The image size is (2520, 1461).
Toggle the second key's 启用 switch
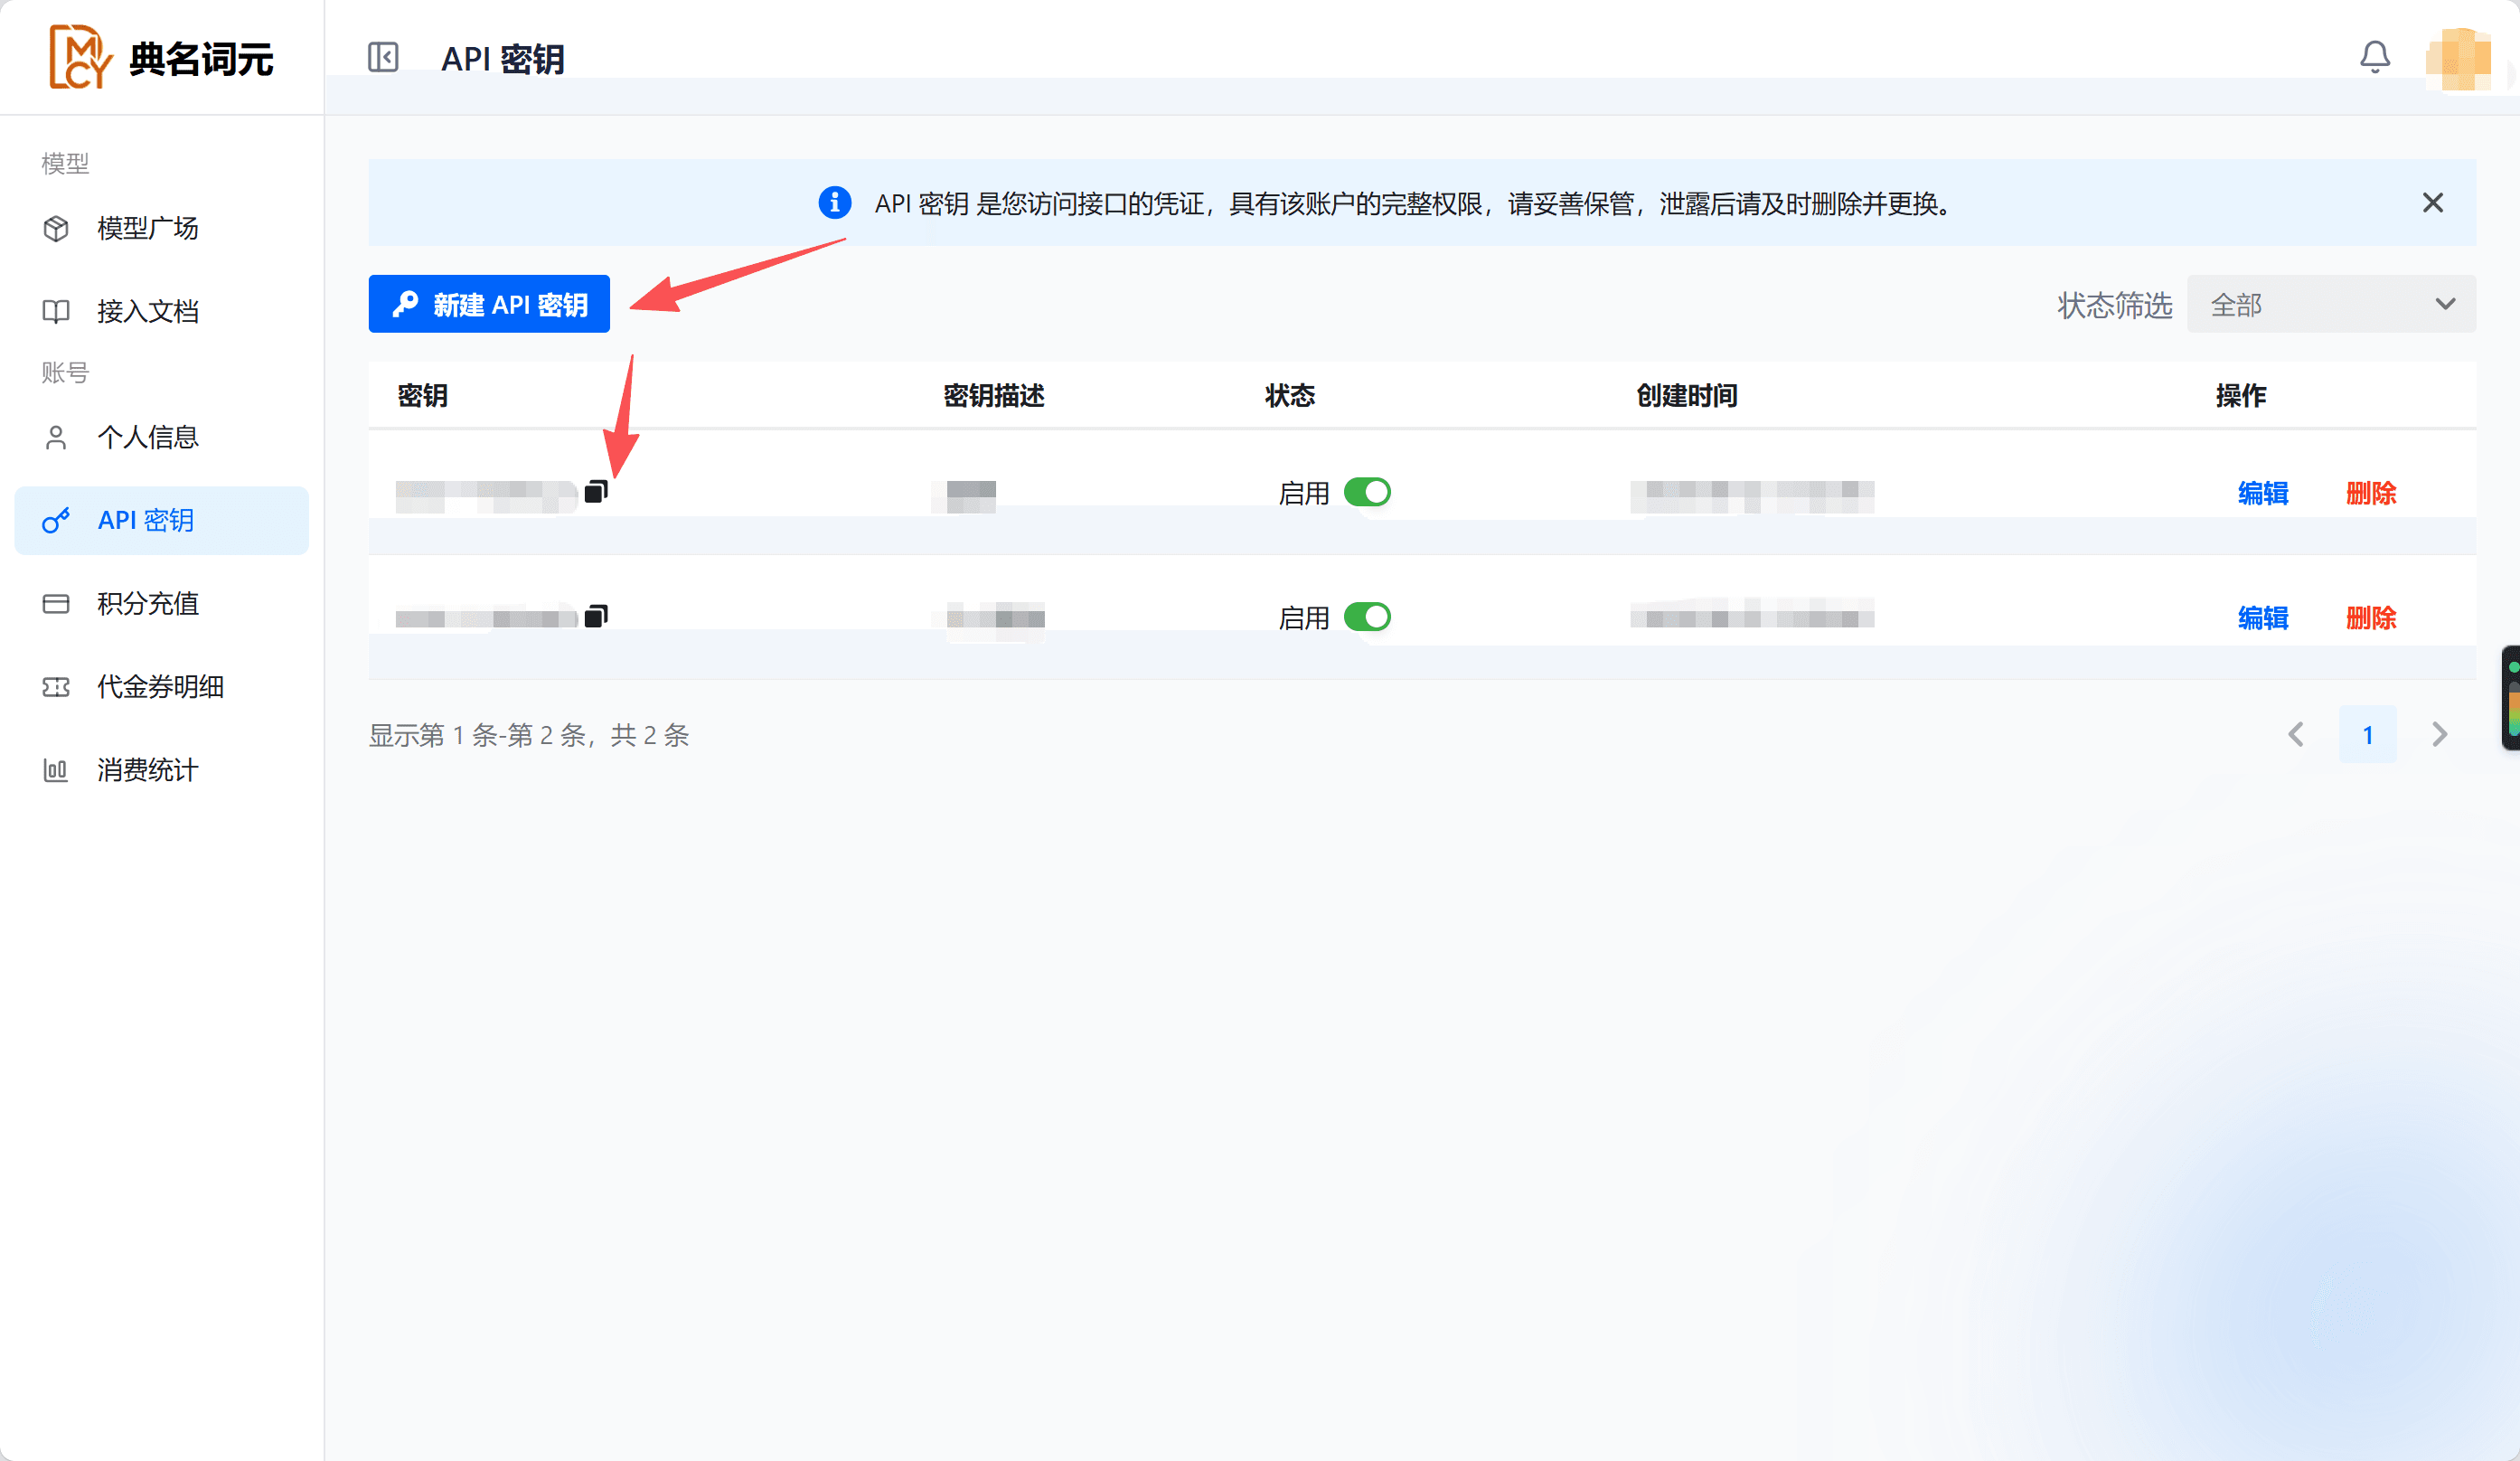pos(1367,616)
